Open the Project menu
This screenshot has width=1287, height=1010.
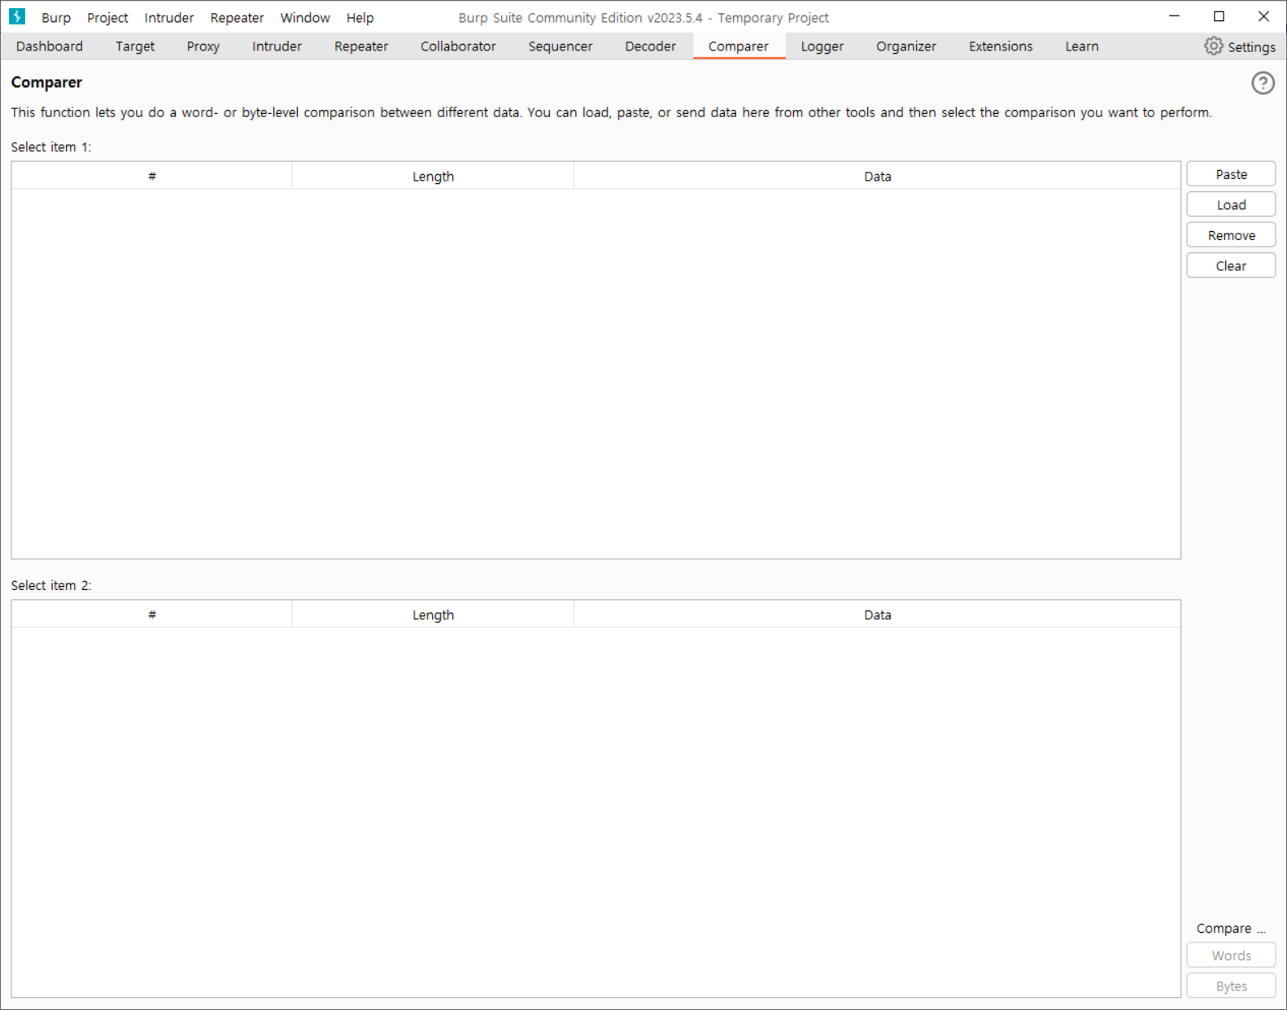107,17
